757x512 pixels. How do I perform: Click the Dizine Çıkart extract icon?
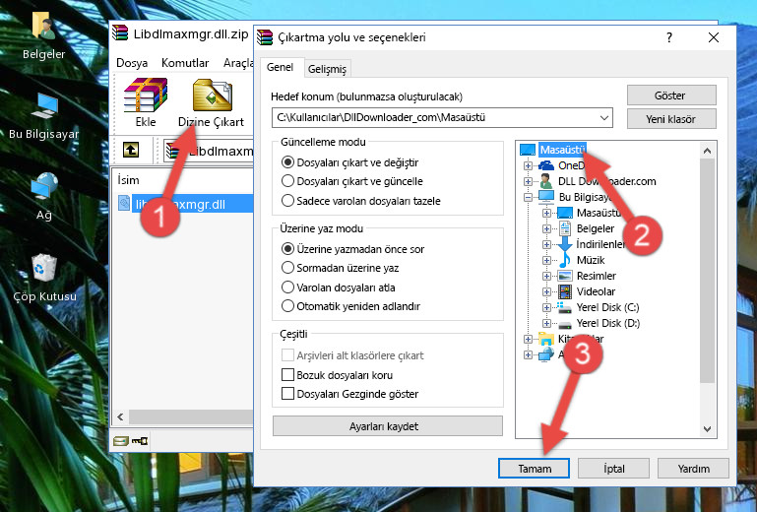[212, 102]
